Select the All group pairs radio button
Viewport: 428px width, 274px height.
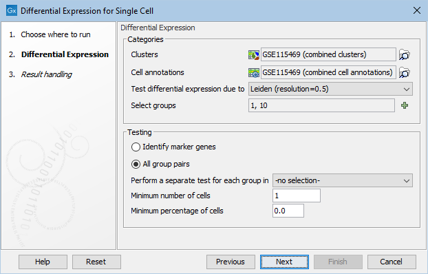point(136,164)
